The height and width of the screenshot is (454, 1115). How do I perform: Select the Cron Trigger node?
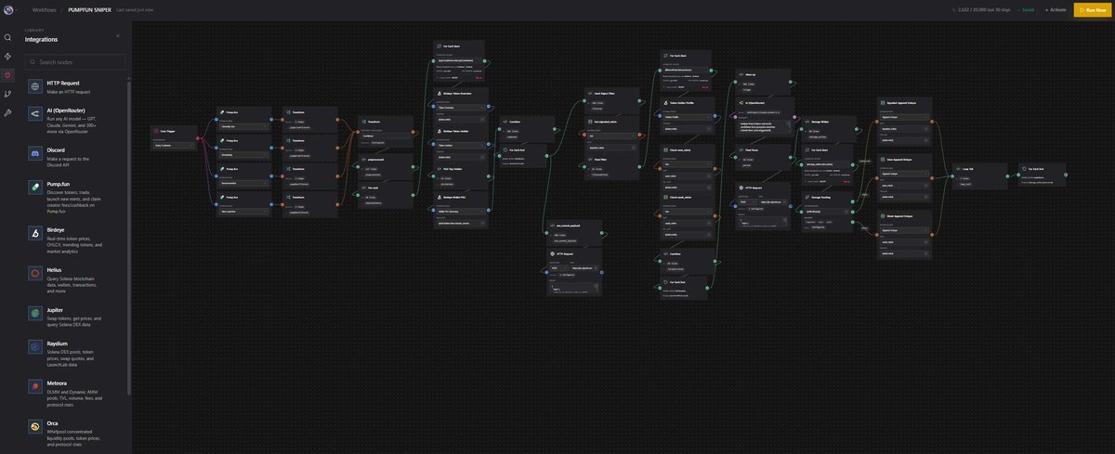[x=173, y=138]
